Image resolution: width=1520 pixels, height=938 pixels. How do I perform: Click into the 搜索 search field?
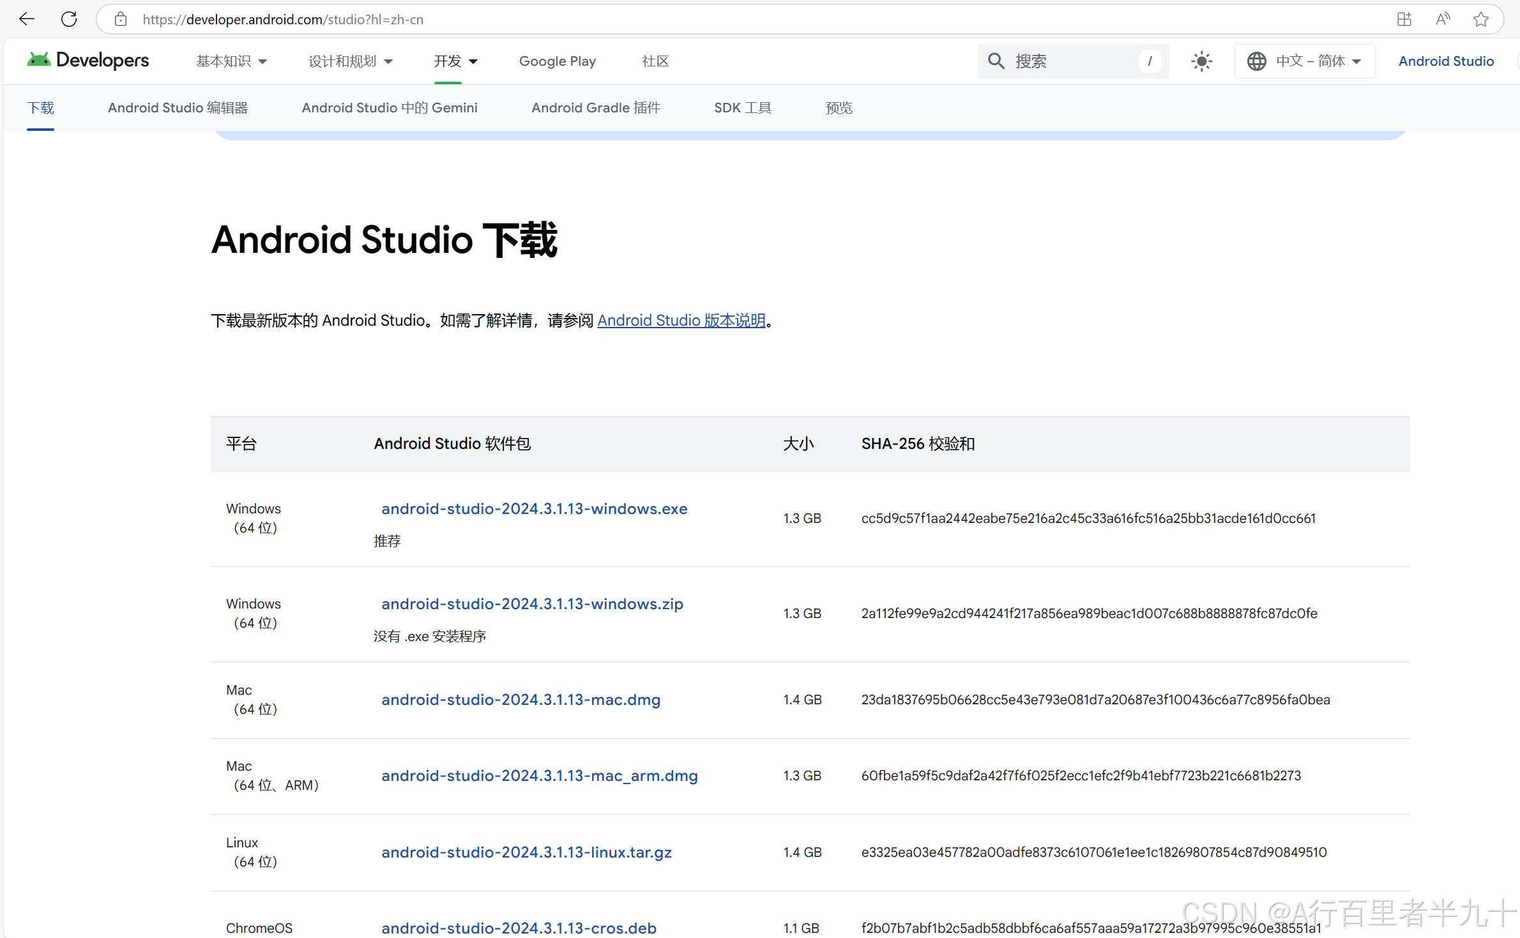tap(1073, 61)
